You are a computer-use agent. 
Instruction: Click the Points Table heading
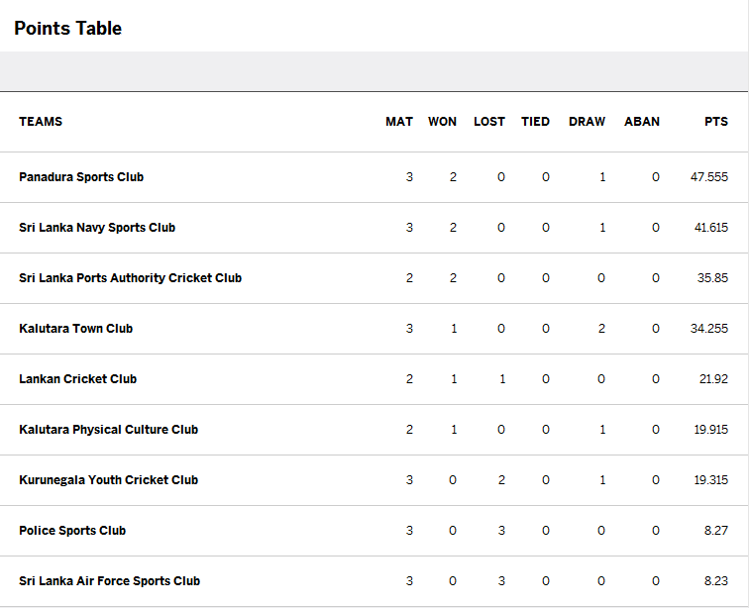coord(68,29)
